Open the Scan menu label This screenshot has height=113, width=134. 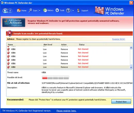pyautogui.click(x=35, y=11)
